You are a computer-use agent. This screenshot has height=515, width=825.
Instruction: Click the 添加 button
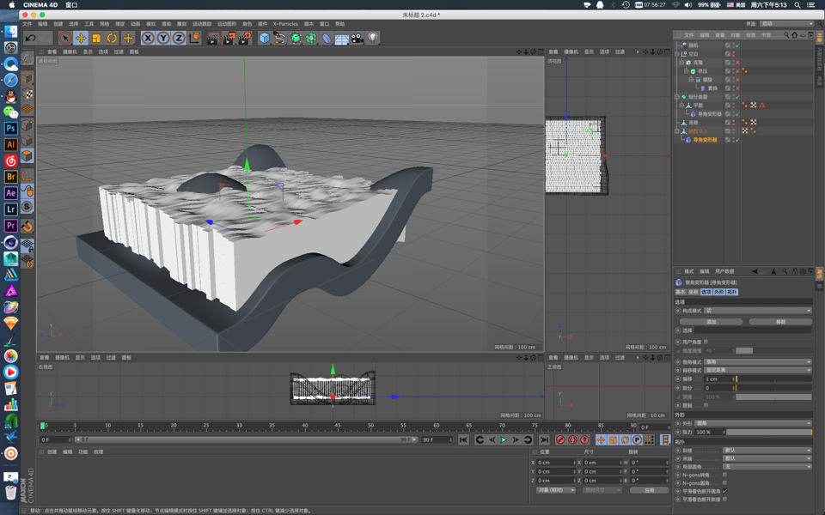712,322
